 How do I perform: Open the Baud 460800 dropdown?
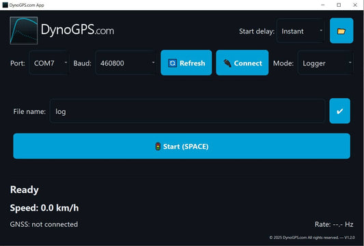pos(126,63)
